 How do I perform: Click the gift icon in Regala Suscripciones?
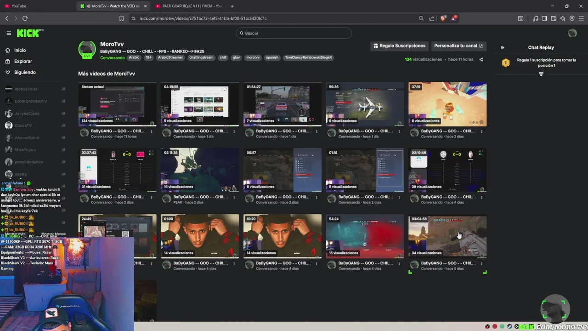pos(376,46)
